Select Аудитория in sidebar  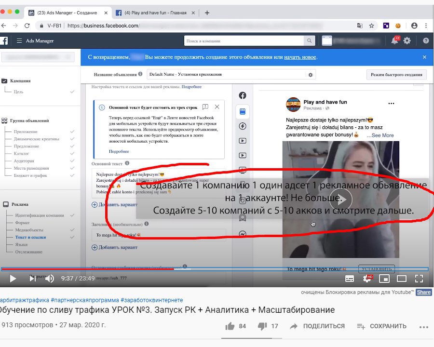click(24, 161)
